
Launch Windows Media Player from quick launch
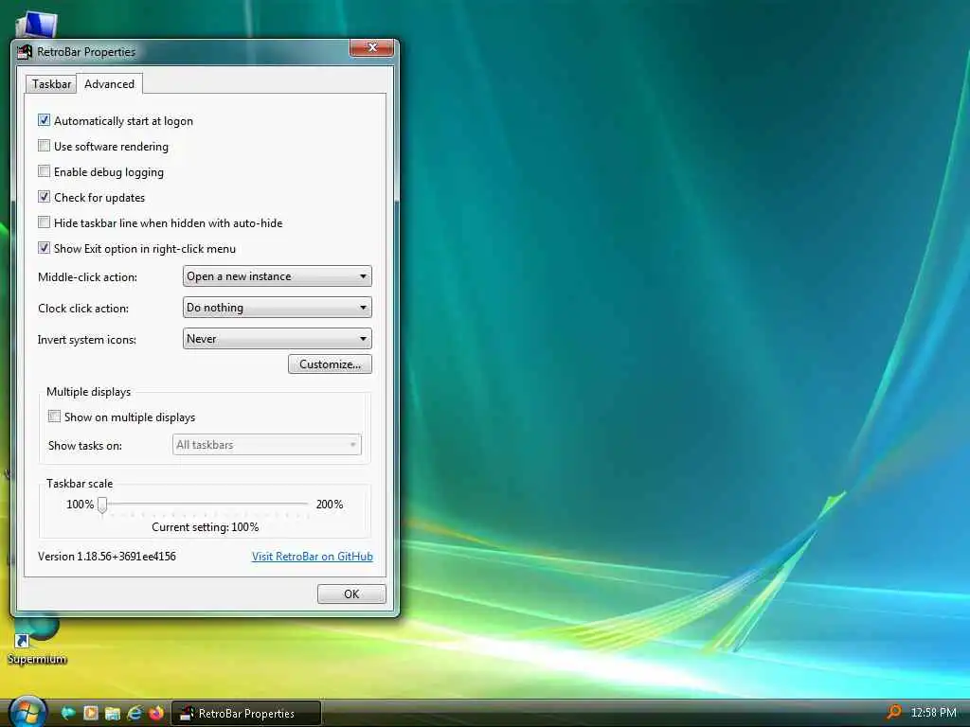click(x=90, y=714)
